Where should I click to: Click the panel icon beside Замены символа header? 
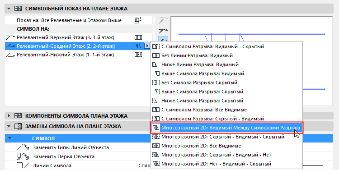pyautogui.click(x=19, y=126)
